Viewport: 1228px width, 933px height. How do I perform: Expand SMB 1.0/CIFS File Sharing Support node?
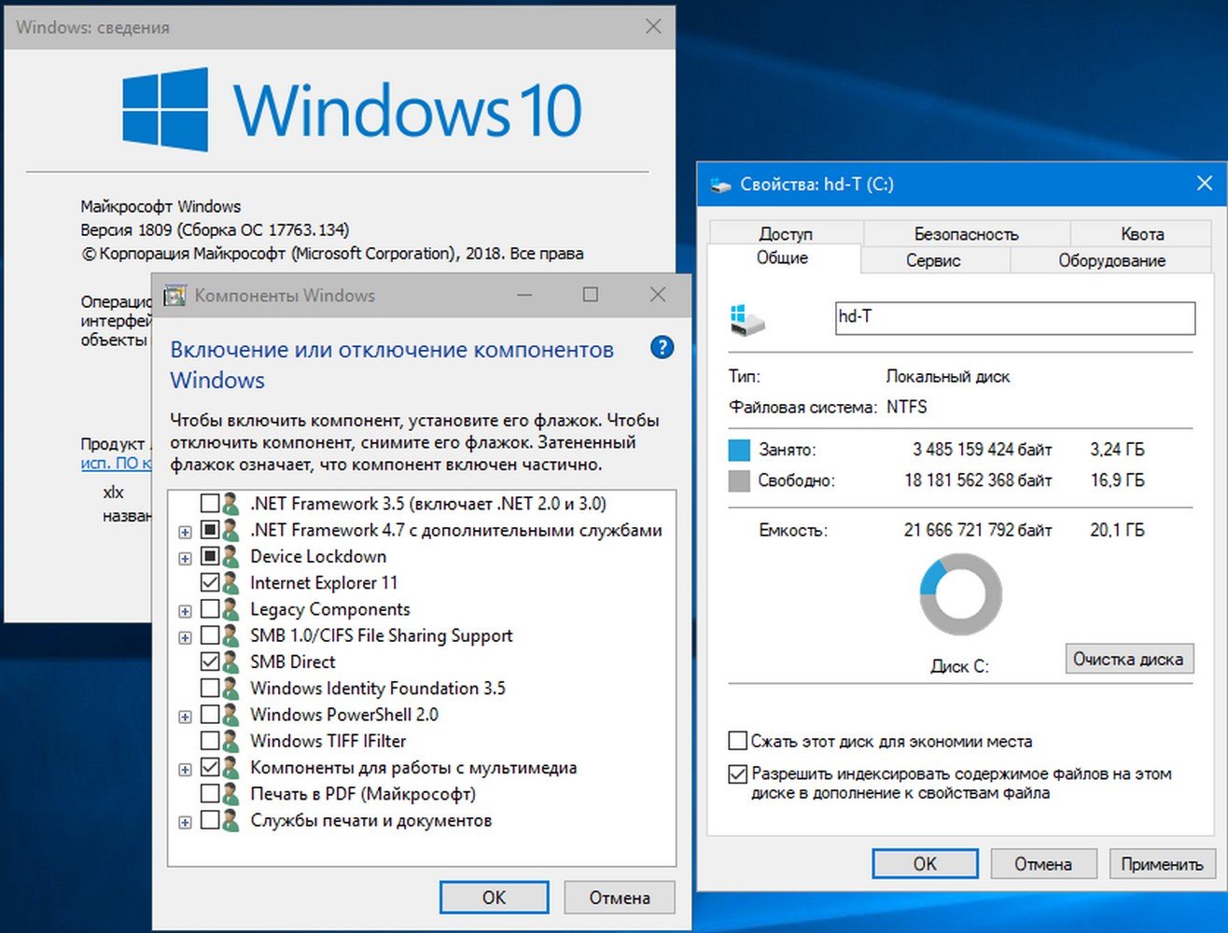(x=185, y=637)
